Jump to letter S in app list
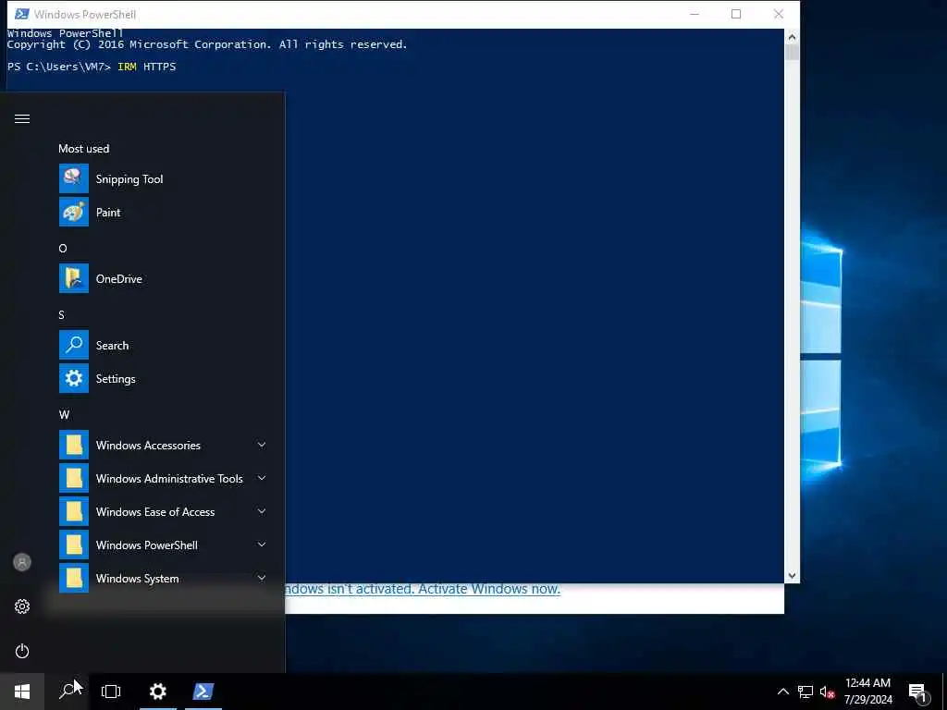Screen dimensions: 947x710 [62, 314]
